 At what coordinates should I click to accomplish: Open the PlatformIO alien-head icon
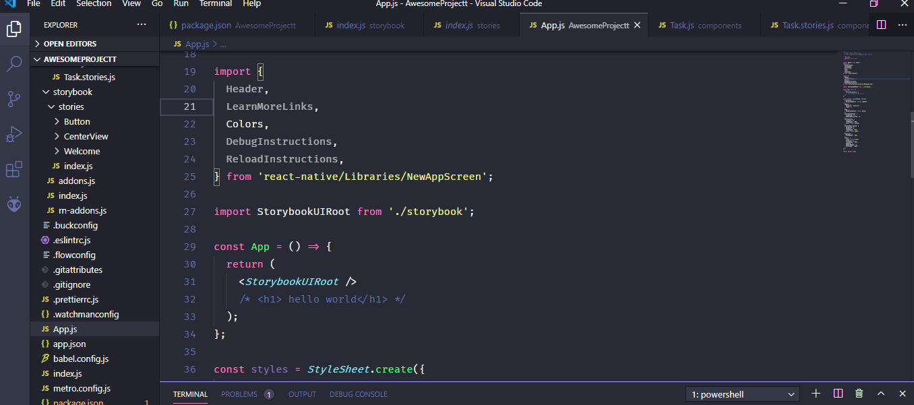click(x=14, y=204)
